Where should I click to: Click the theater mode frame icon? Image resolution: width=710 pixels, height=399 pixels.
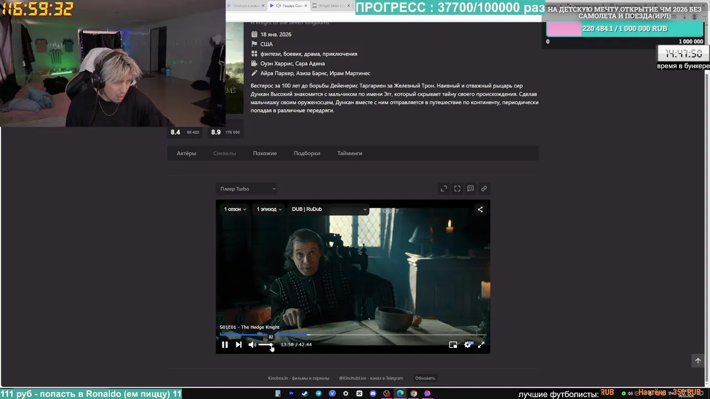[457, 189]
